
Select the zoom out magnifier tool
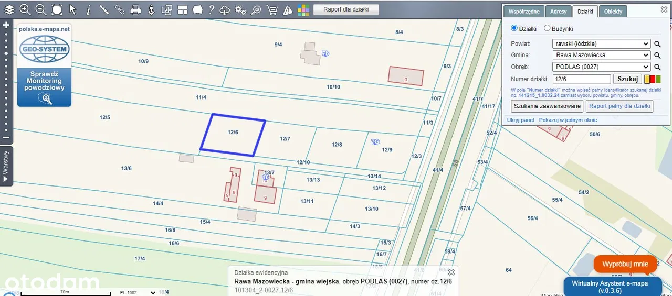tap(40, 9)
